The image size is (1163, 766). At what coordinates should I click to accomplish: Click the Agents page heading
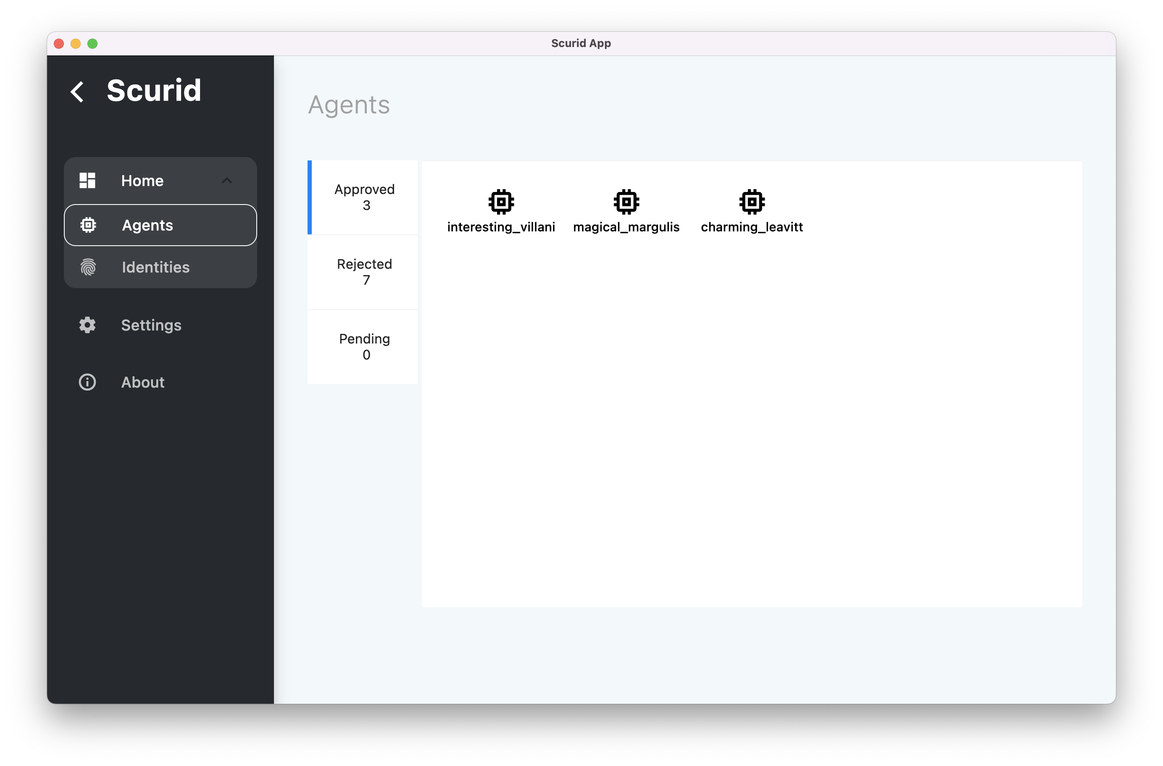[349, 105]
